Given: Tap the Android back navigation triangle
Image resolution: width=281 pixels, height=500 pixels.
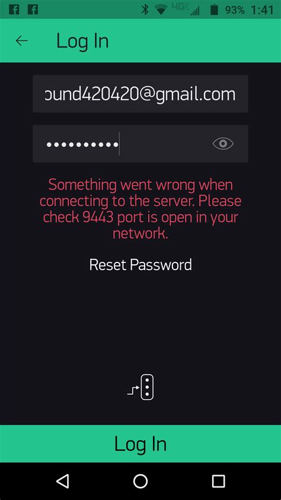Looking at the screenshot, I should [63, 481].
